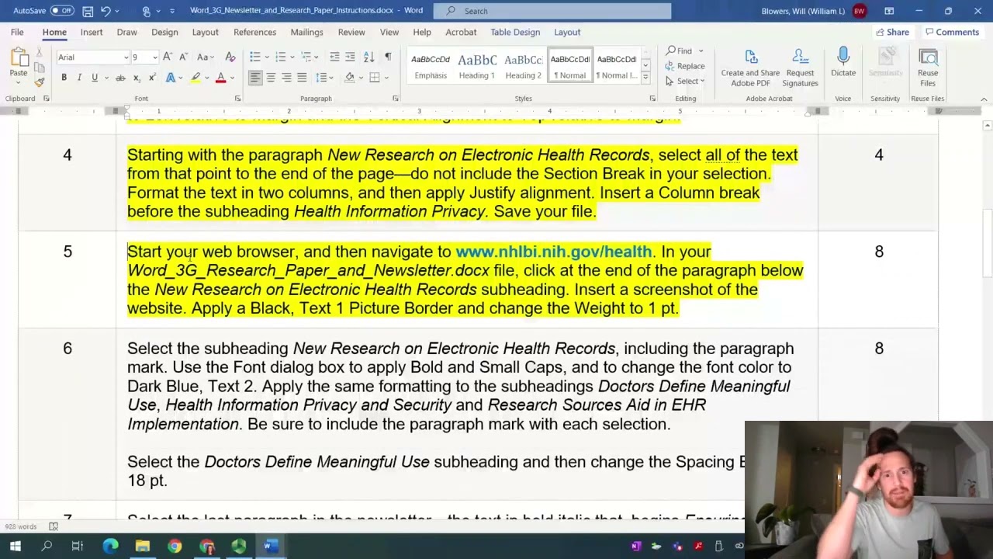Click the red font color swatch
The height and width of the screenshot is (559, 993).
pyautogui.click(x=221, y=78)
